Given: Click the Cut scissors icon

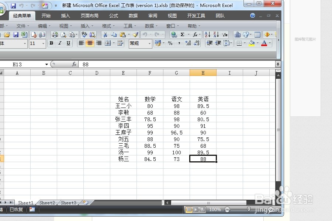Looking at the screenshot, I should (x=105, y=35).
